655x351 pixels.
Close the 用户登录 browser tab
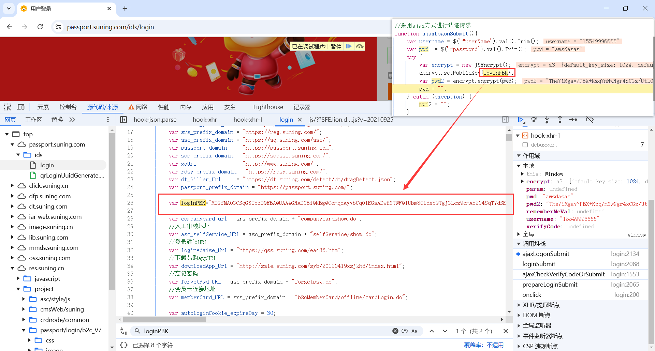pos(109,9)
